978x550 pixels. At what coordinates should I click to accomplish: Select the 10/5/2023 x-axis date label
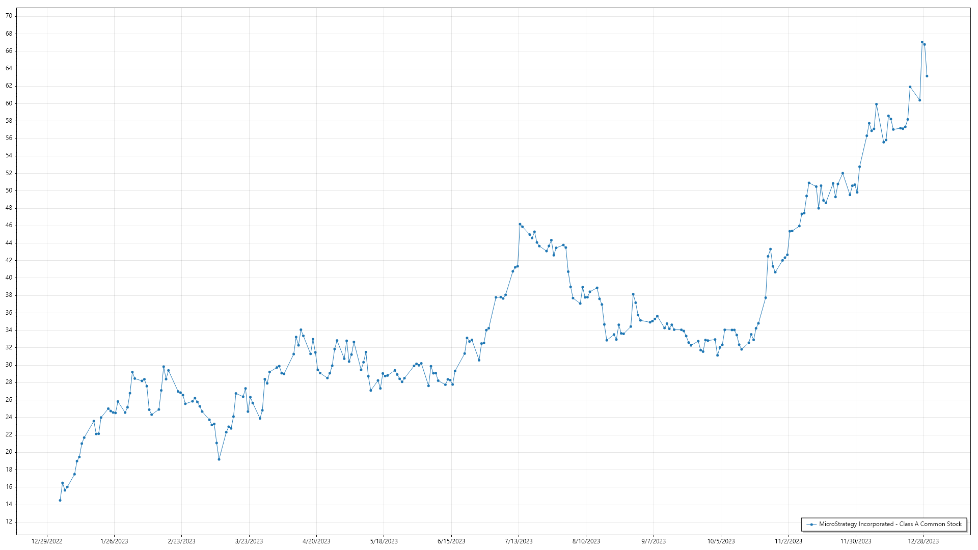721,541
